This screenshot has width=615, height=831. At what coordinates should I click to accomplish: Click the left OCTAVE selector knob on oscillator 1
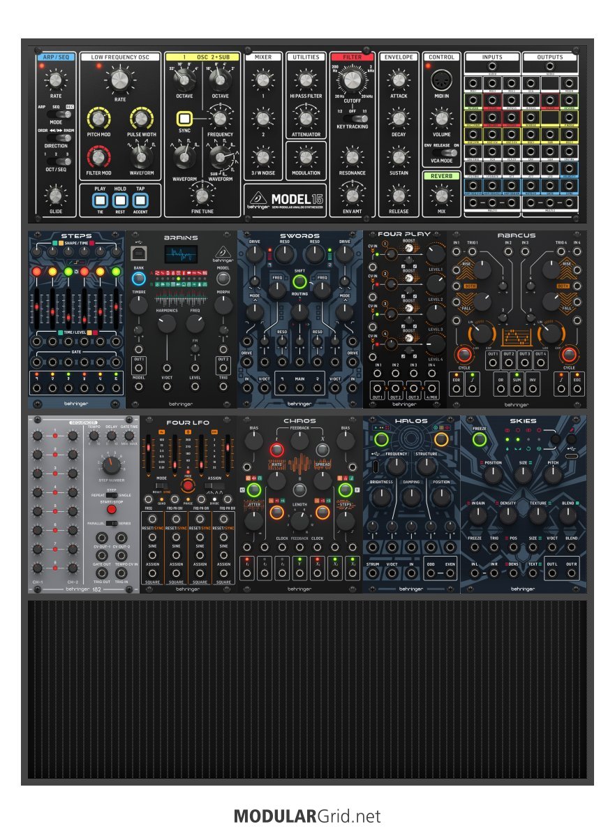185,80
